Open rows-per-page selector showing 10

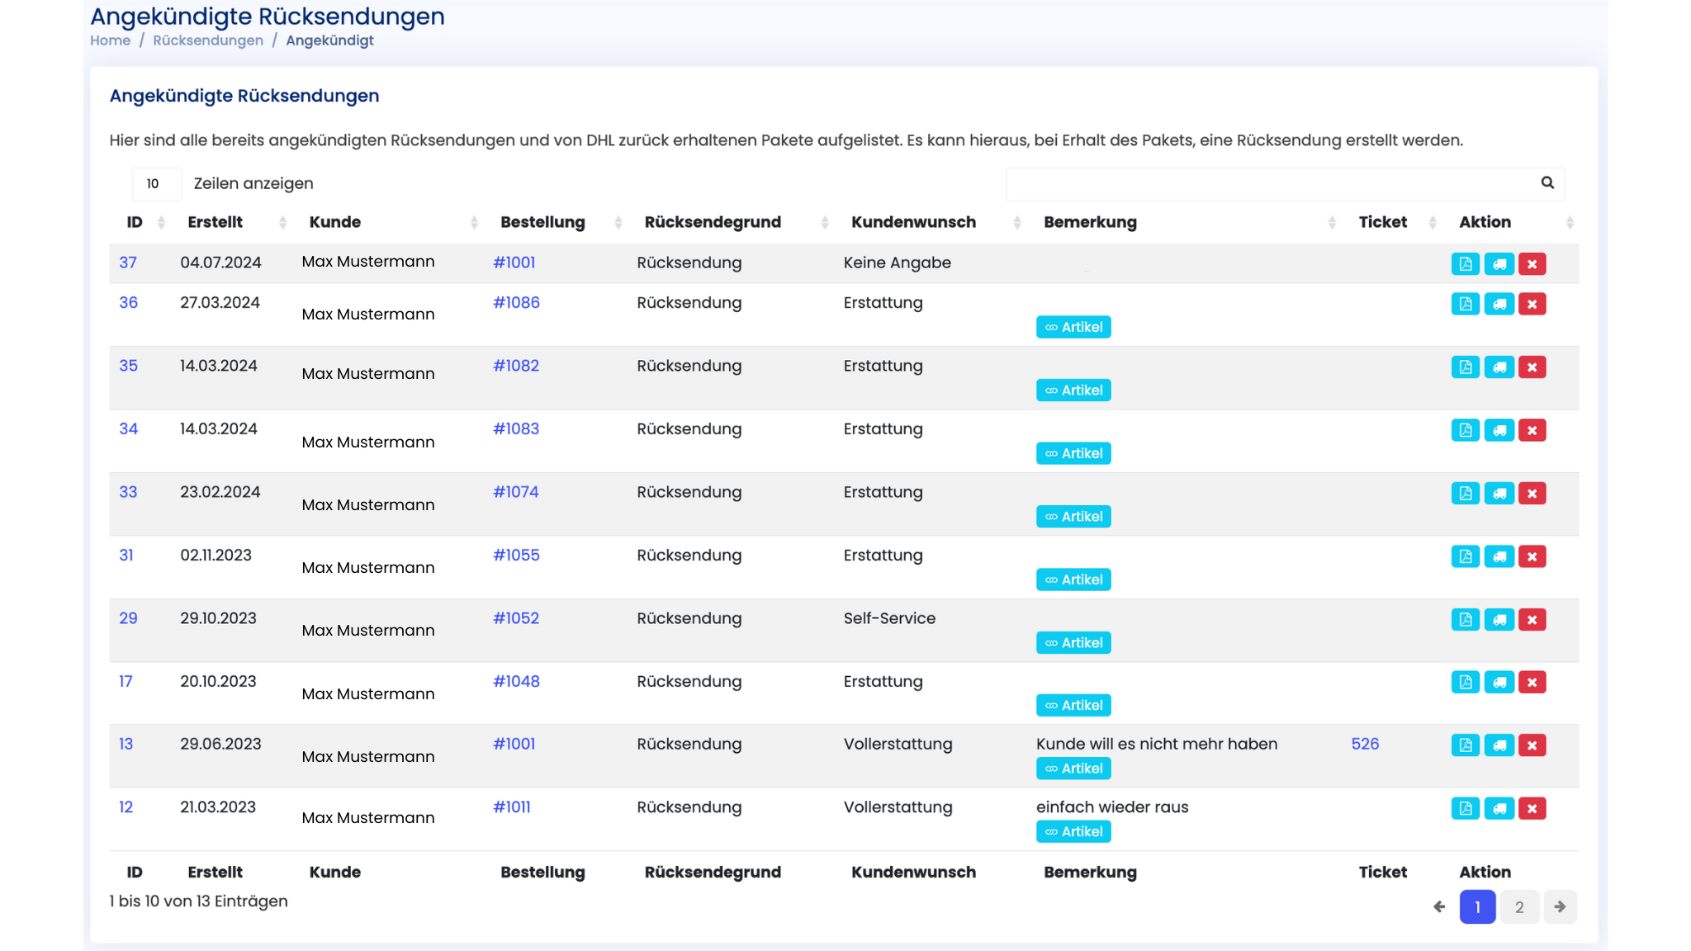pyautogui.click(x=156, y=184)
